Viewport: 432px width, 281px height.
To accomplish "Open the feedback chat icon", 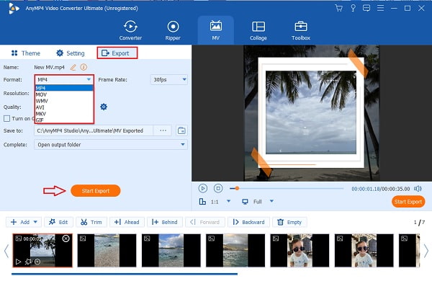I will point(366,8).
